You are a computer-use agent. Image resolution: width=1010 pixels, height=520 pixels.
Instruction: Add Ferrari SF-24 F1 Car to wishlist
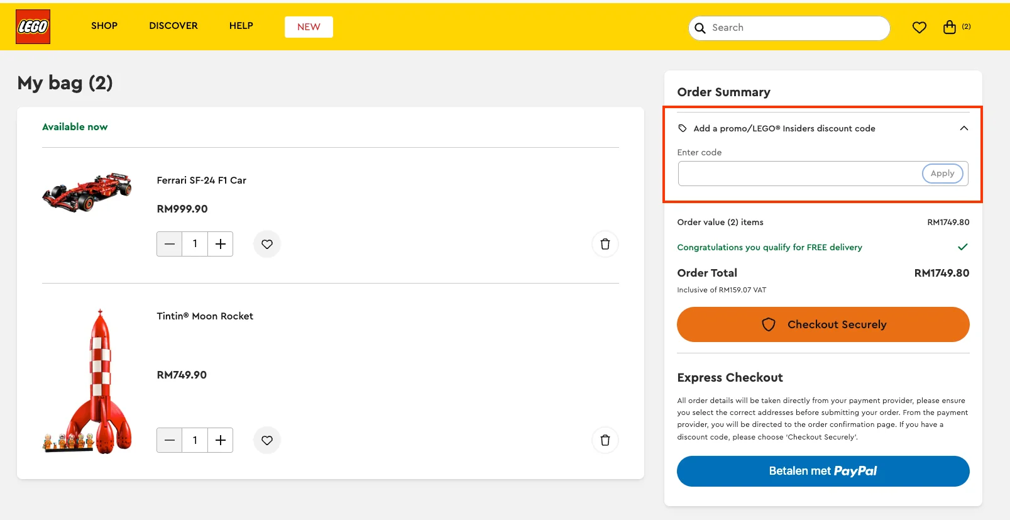(267, 244)
